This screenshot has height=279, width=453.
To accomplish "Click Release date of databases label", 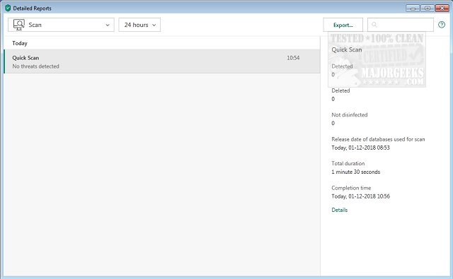I will pyautogui.click(x=378, y=139).
